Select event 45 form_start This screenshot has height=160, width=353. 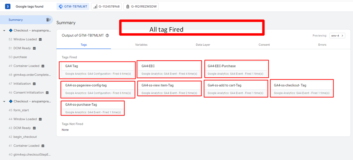(19, 110)
